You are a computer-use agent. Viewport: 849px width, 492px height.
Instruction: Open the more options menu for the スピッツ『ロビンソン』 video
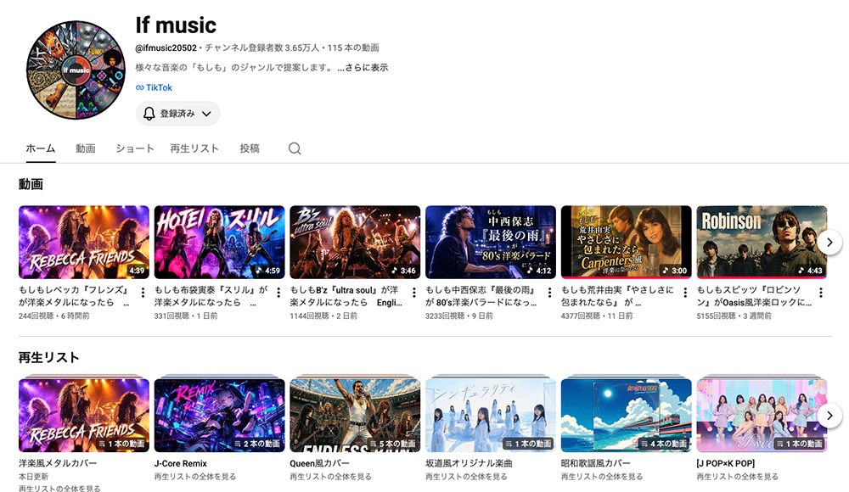click(821, 293)
